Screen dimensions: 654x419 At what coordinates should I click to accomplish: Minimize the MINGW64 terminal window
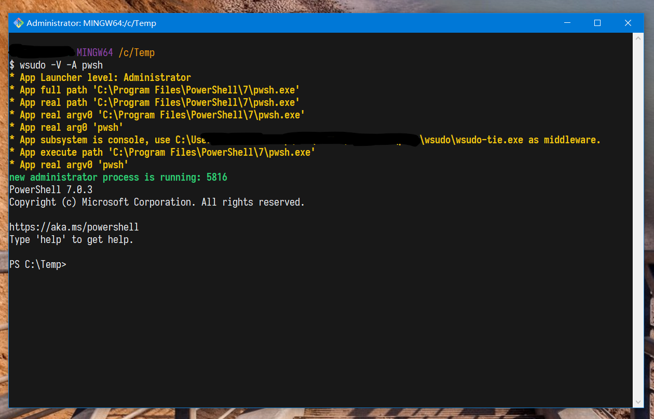567,23
